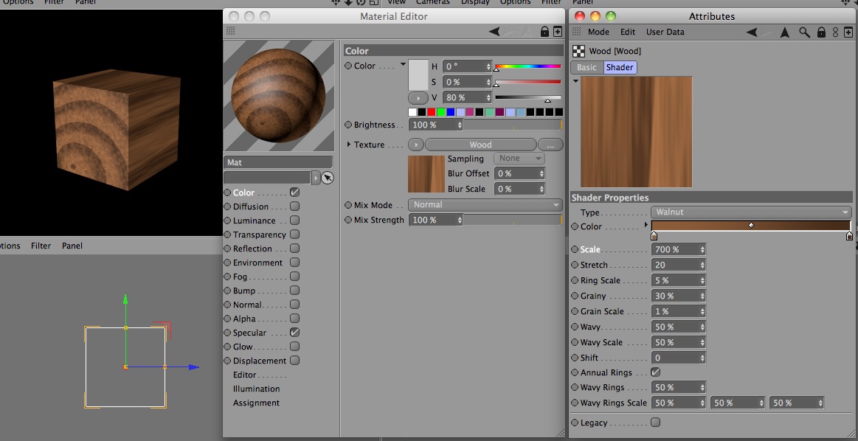The height and width of the screenshot is (441, 858).
Task: Expand the Texture disclosure triangle
Action: click(x=349, y=145)
